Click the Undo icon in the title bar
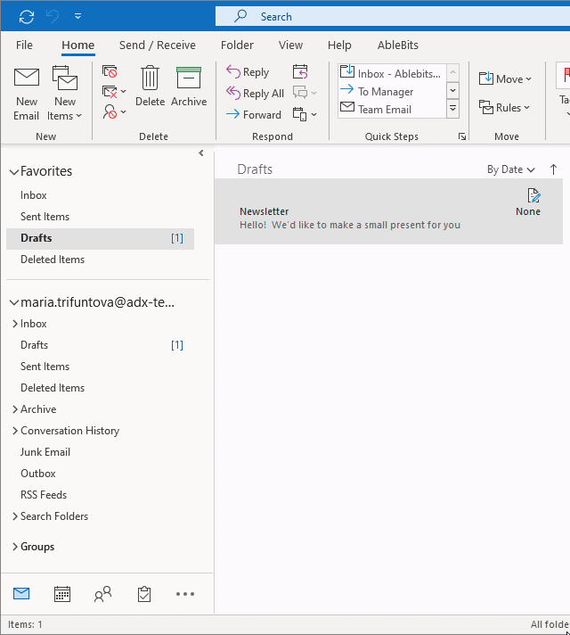The image size is (570, 635). pos(53,17)
